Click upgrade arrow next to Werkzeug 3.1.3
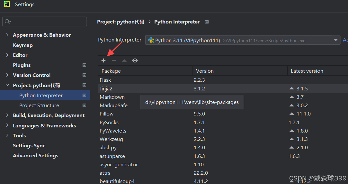 pos(292,139)
